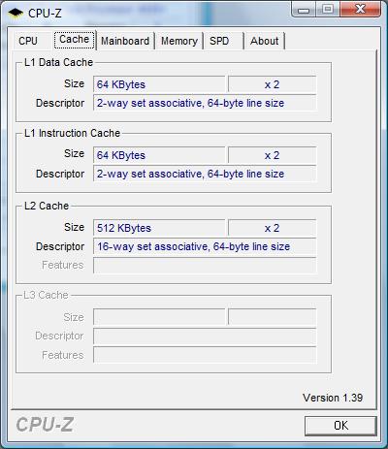This screenshot has height=449, width=388.
Task: Switch to the SPD tab
Action: [x=219, y=41]
